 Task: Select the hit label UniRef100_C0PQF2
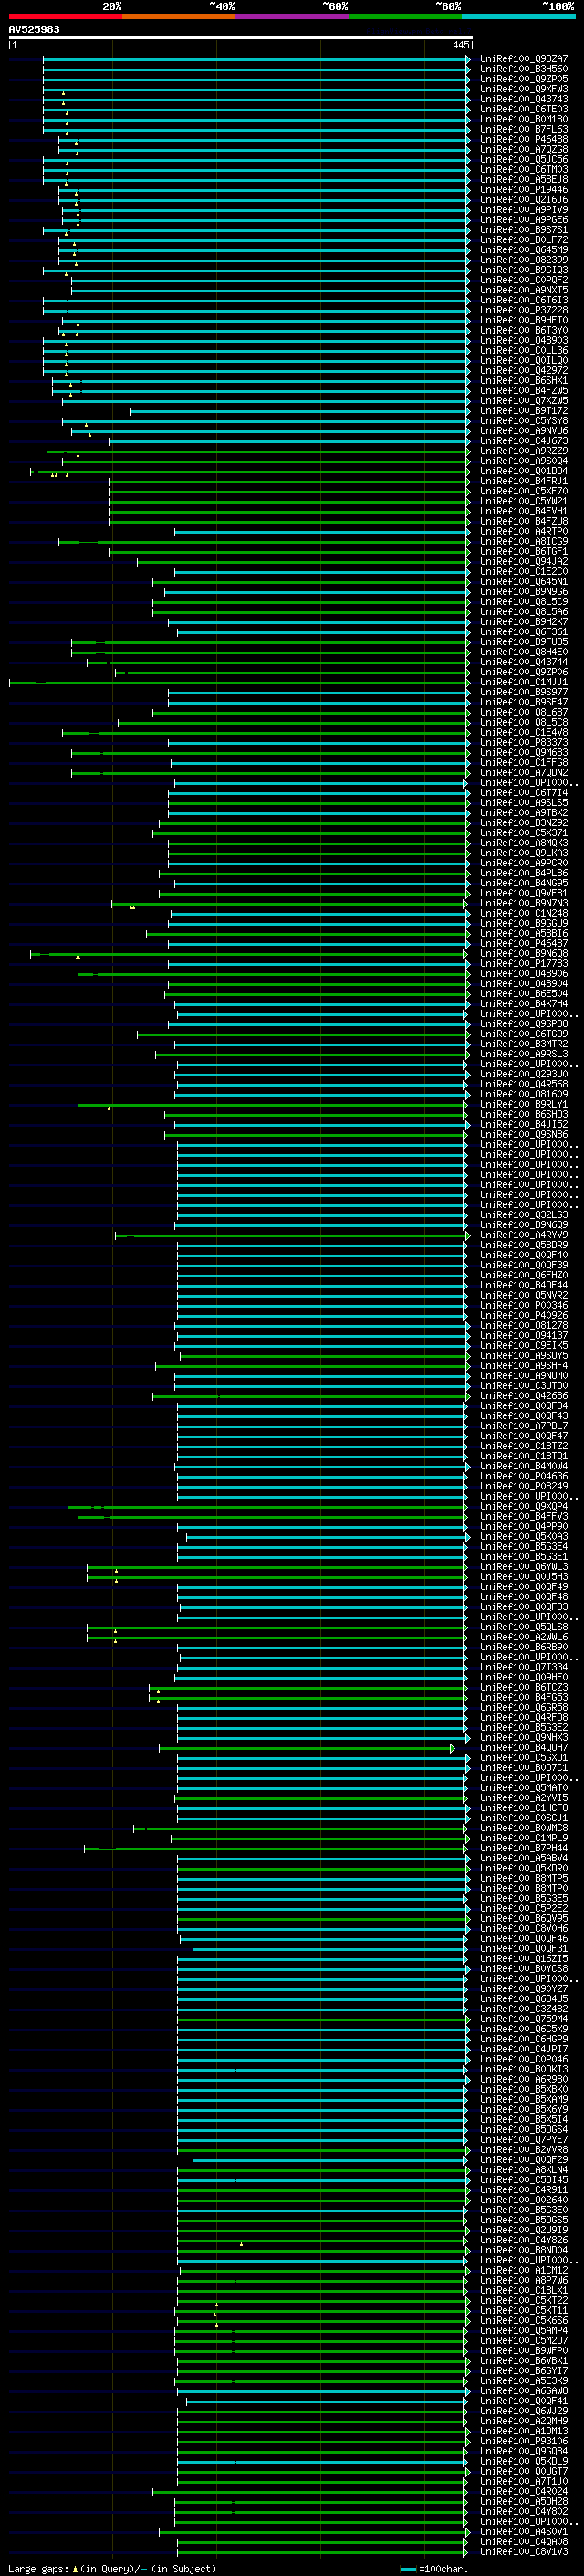[524, 280]
